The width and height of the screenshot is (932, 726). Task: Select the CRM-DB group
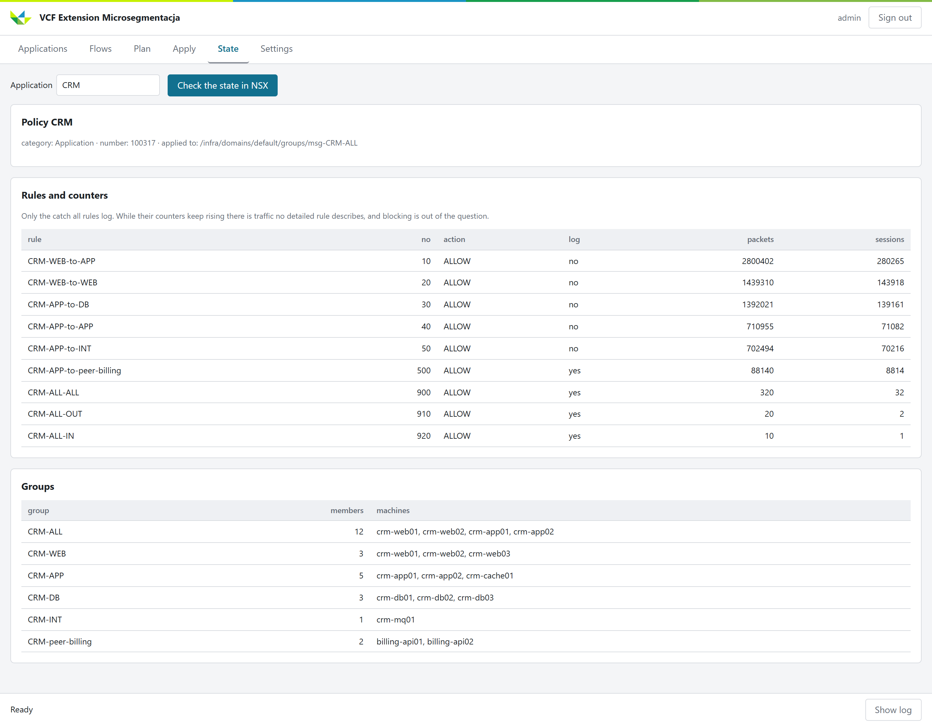[x=466, y=598]
